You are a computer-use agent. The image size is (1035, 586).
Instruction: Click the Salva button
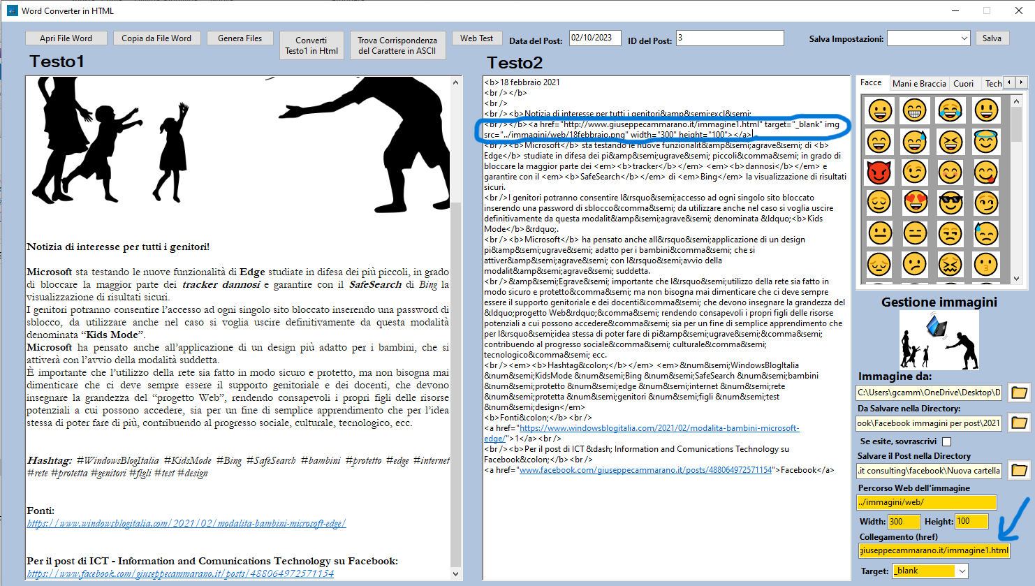[x=992, y=38]
